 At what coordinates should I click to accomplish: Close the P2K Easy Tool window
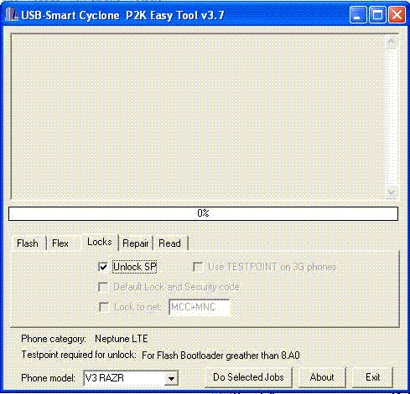pos(397,14)
